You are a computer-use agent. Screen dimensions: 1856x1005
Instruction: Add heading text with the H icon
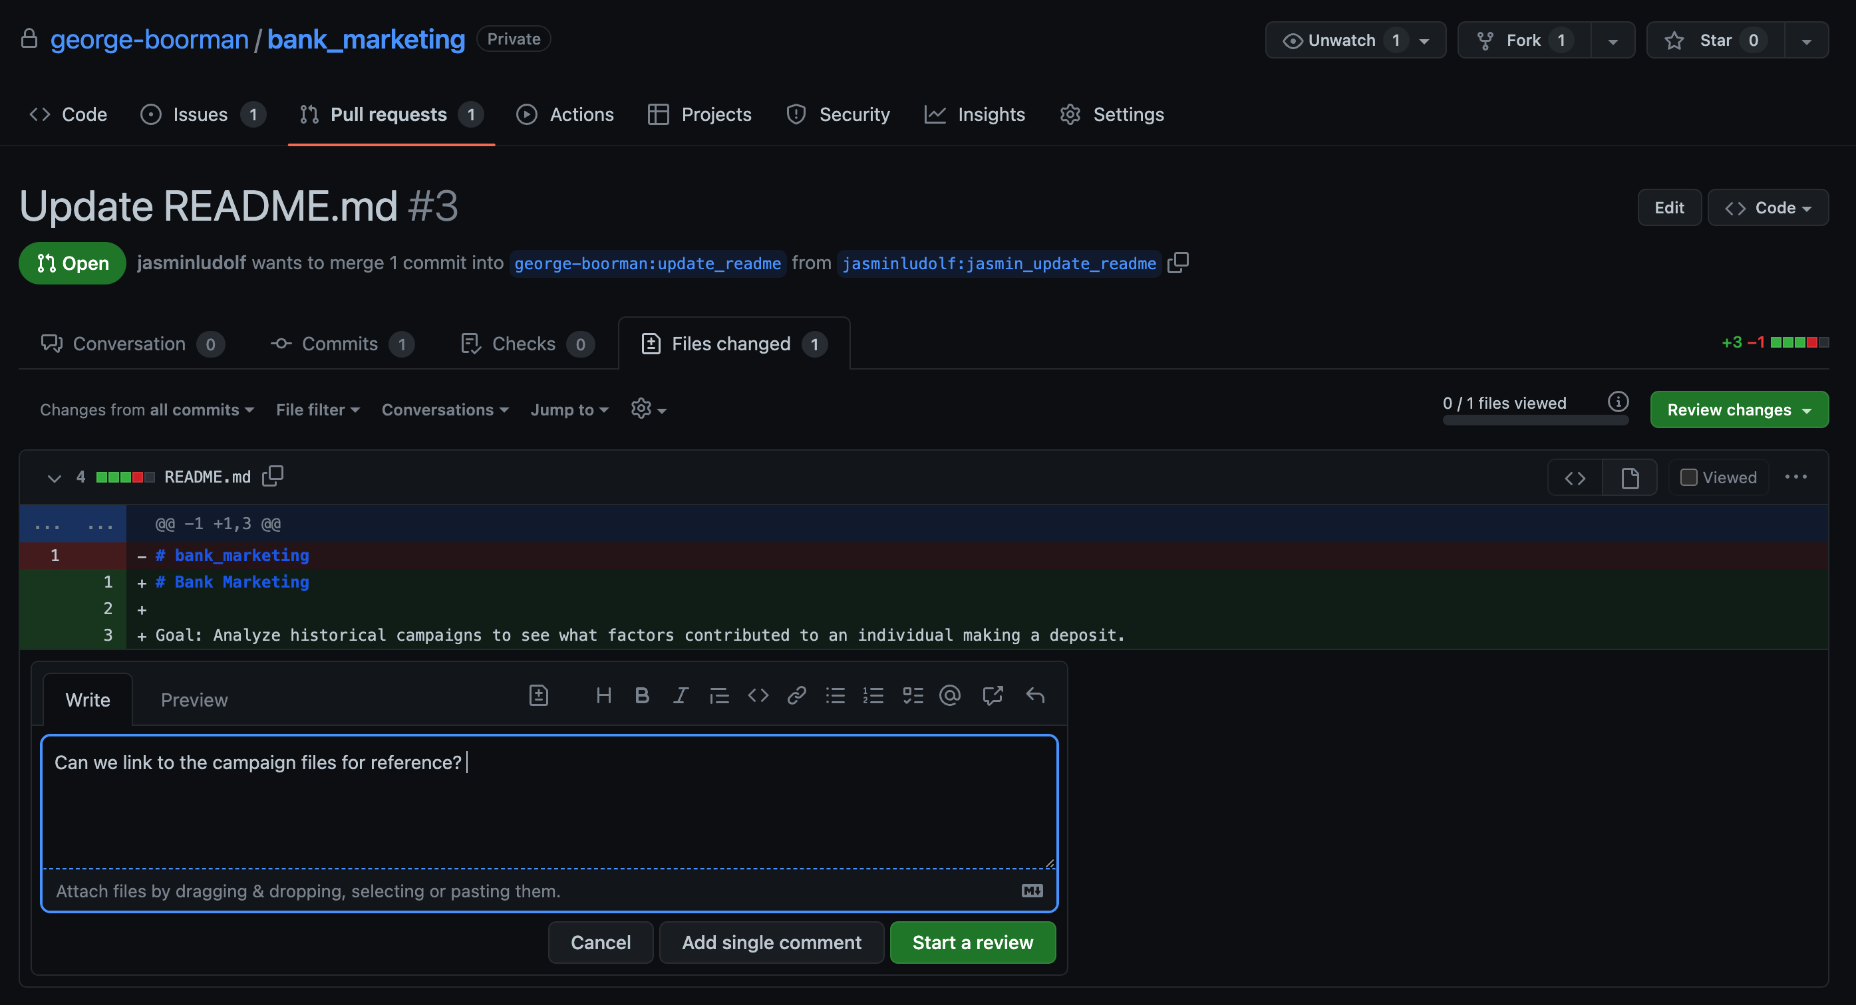[x=604, y=695]
